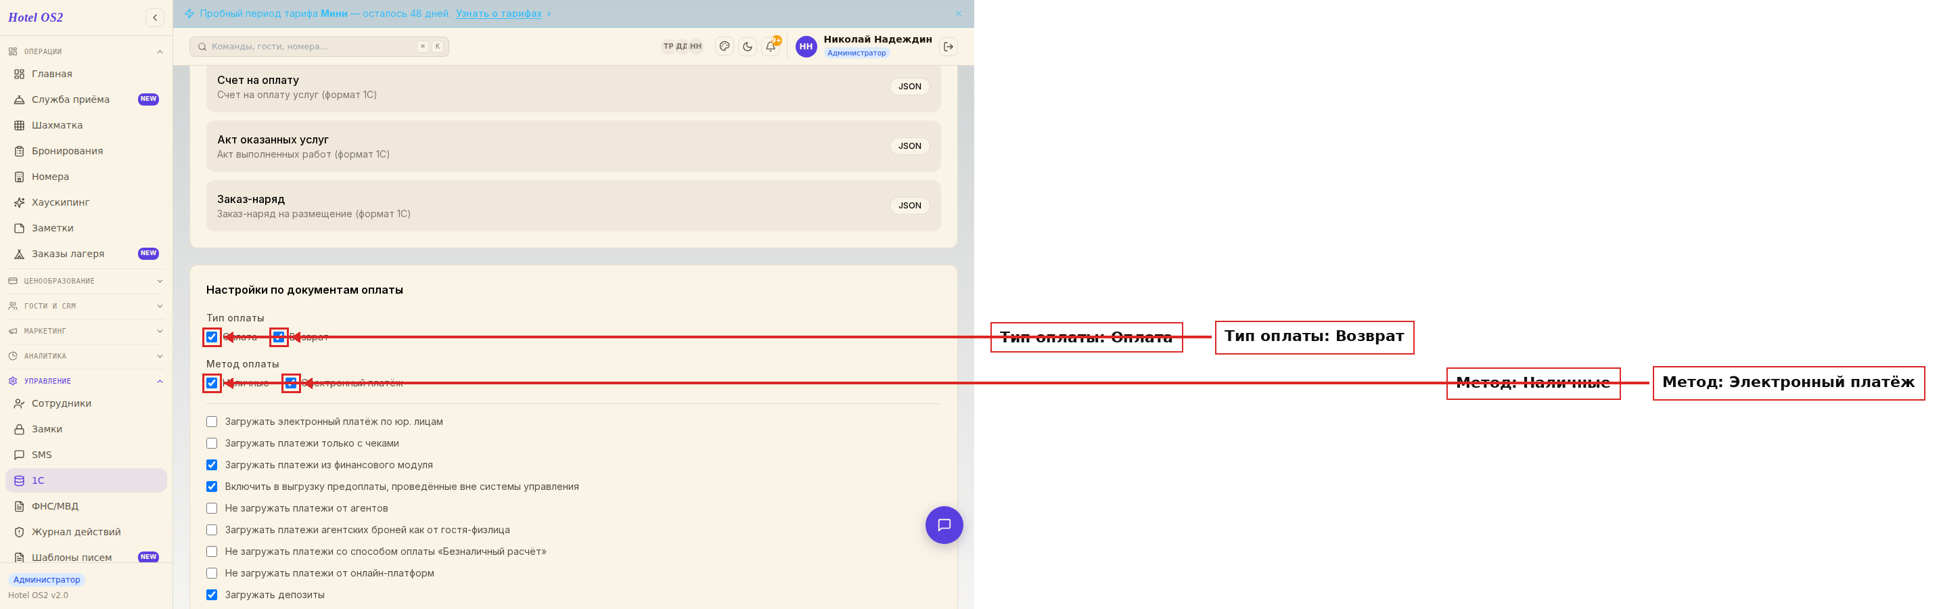Collapse the Управление sidebar section
This screenshot has width=1941, height=609.
coord(86,382)
